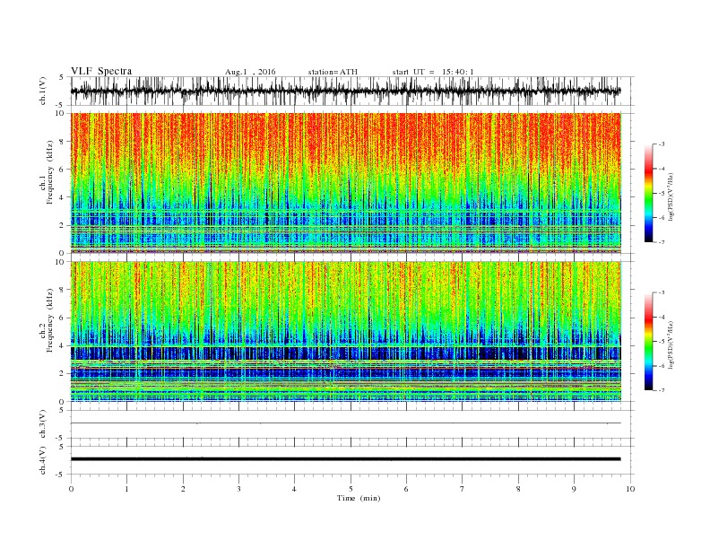Image resolution: width=710 pixels, height=549 pixels.
Task: Click time axis tick label '1'
Action: pos(126,489)
